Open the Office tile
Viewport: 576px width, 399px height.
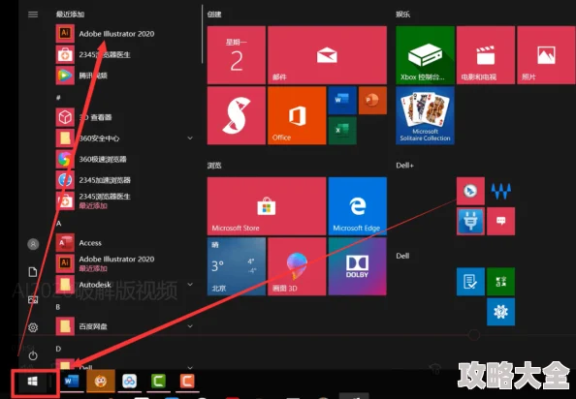tap(297, 115)
